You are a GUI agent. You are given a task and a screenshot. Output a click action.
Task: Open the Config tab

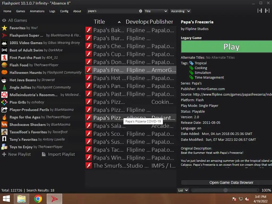64,11
